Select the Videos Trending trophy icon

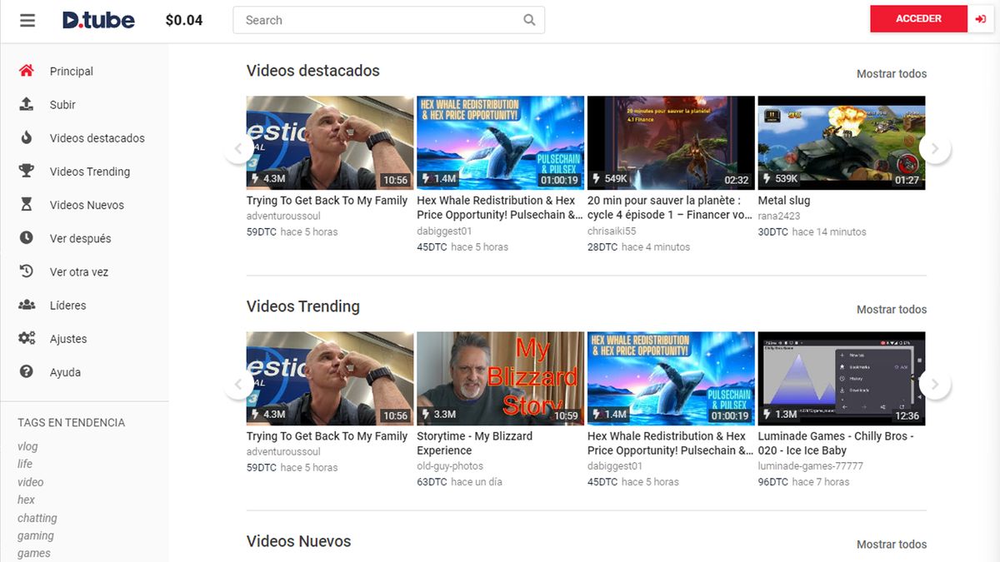pyautogui.click(x=27, y=171)
